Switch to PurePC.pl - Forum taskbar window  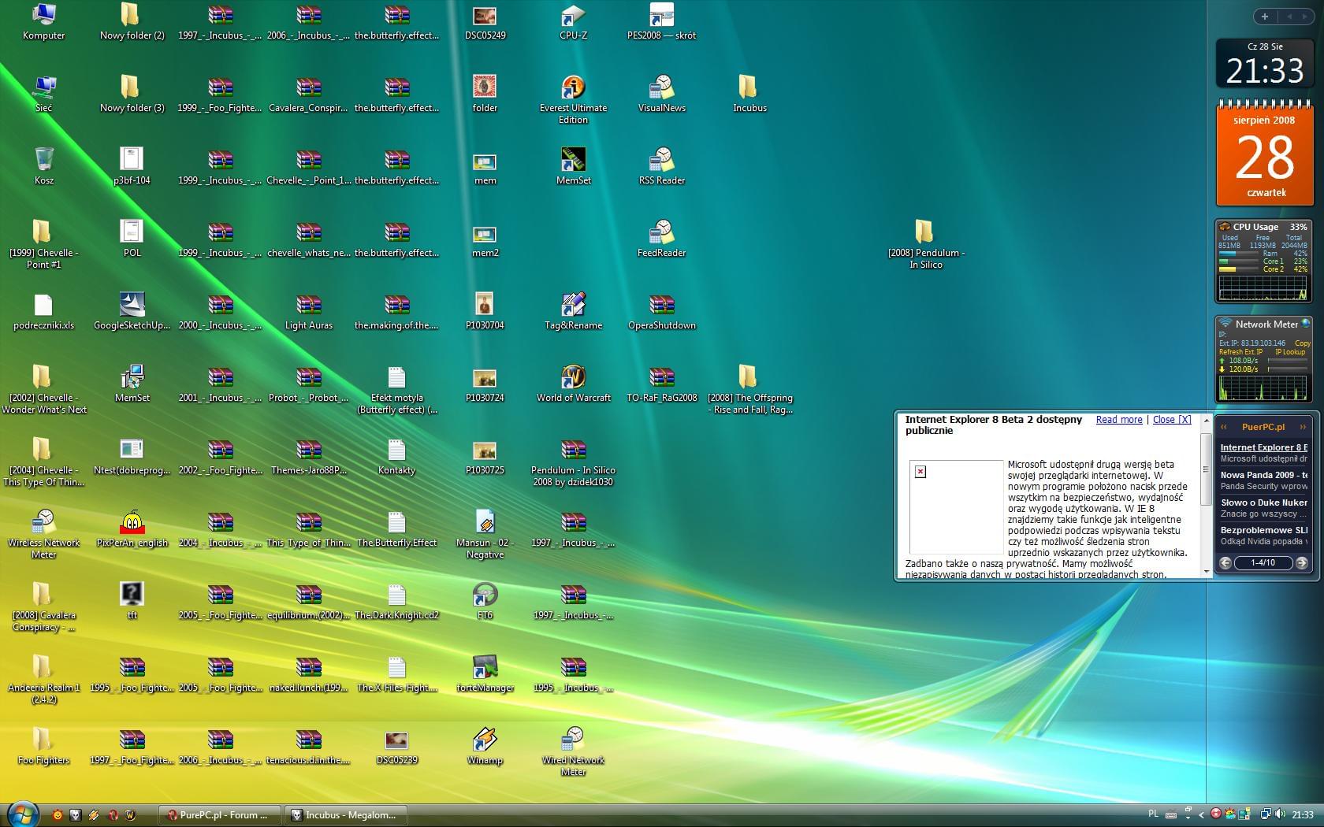point(218,815)
